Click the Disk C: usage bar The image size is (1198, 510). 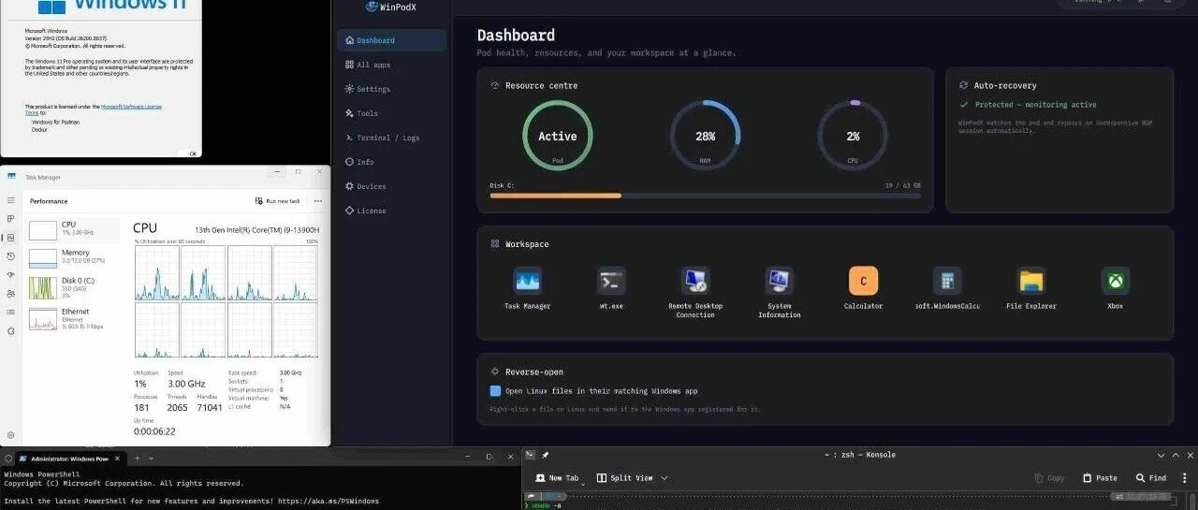(x=705, y=196)
